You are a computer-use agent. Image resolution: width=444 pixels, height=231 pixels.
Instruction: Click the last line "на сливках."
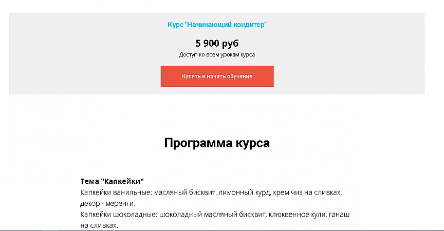(x=99, y=225)
